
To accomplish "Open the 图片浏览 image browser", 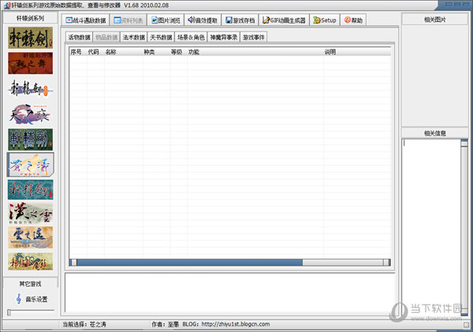I will coord(166,20).
